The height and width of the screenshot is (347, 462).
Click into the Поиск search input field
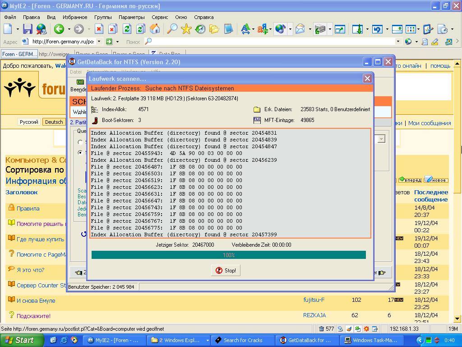click(x=274, y=42)
